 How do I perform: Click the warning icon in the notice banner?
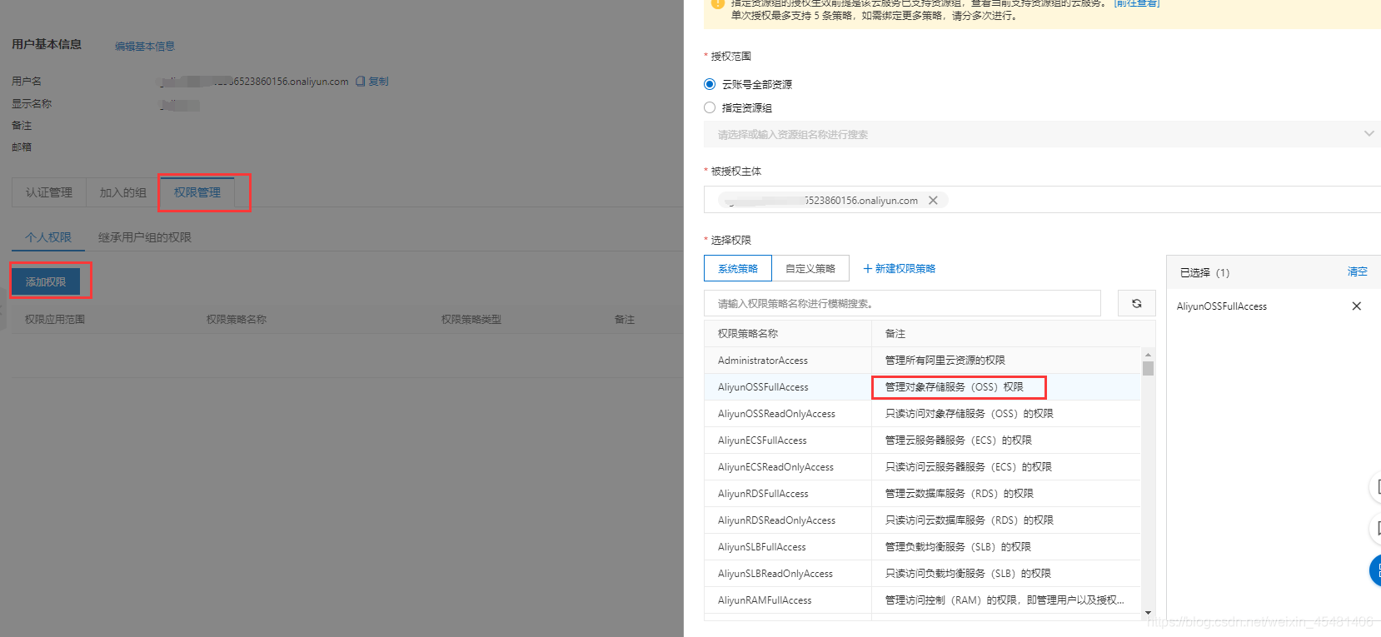click(717, 3)
